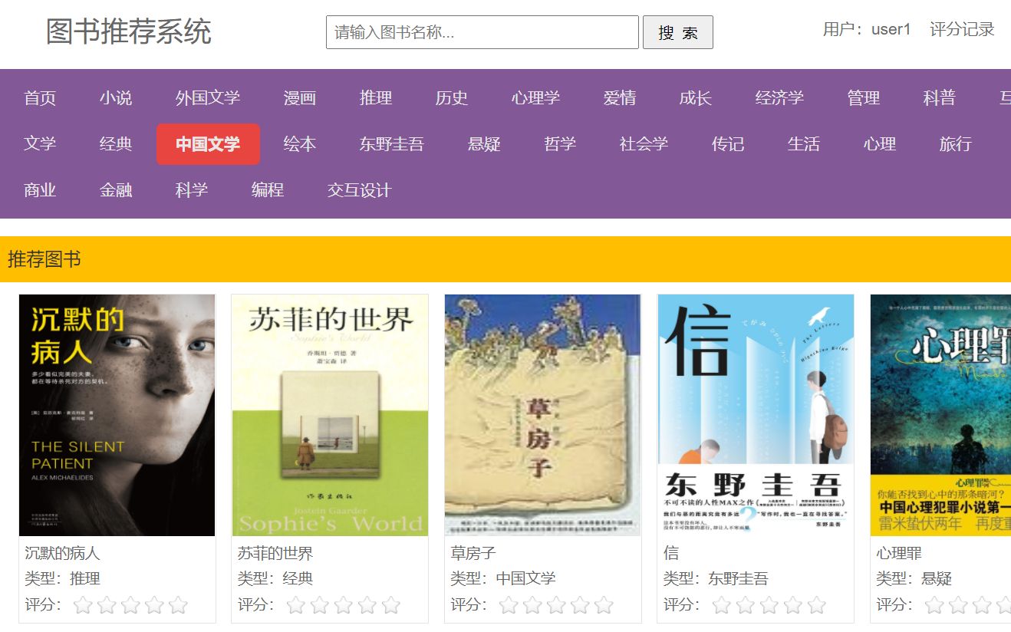The width and height of the screenshot is (1011, 632).
Task: Rate 信 two stars
Action: coord(746,605)
